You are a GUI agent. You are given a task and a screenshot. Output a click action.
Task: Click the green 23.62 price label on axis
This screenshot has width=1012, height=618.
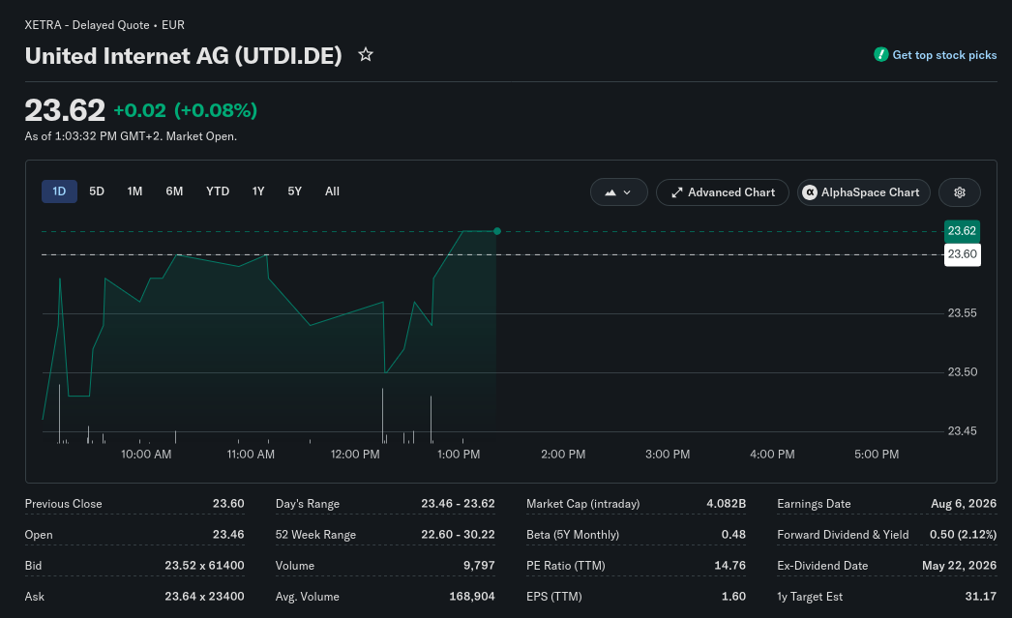(x=962, y=231)
